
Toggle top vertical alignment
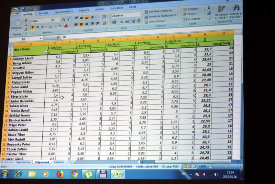pos(76,18)
